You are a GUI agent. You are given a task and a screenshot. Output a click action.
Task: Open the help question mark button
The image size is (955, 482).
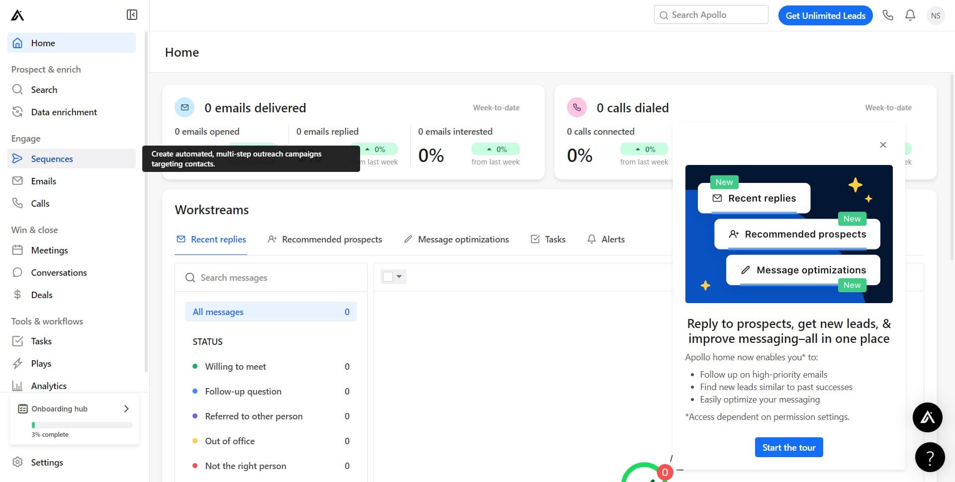[930, 457]
